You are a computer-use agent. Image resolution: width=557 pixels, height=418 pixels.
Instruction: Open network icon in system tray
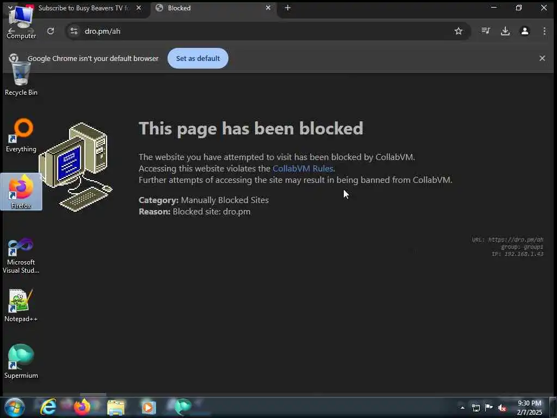pos(475,408)
